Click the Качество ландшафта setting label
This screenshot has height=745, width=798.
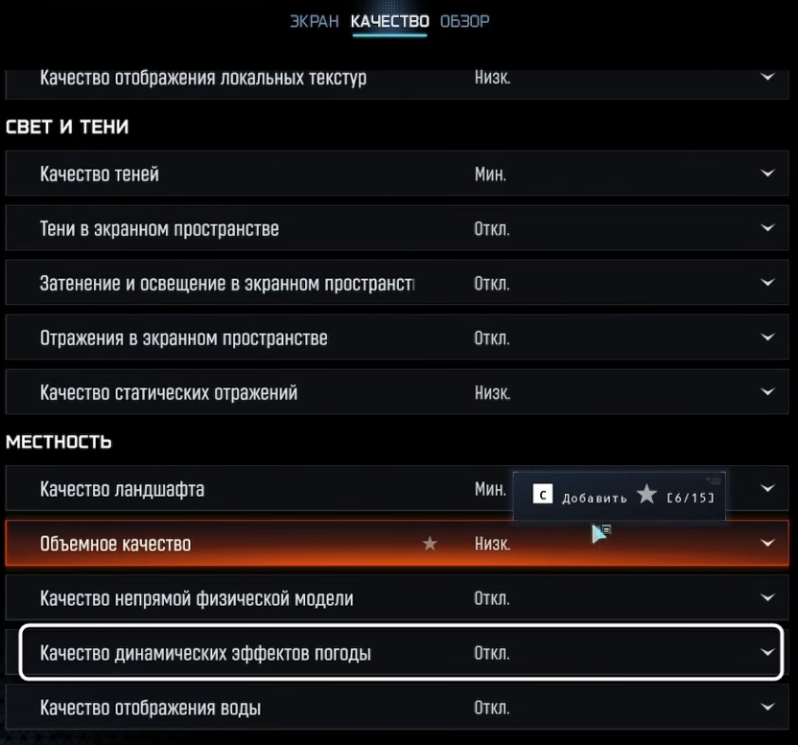point(122,489)
